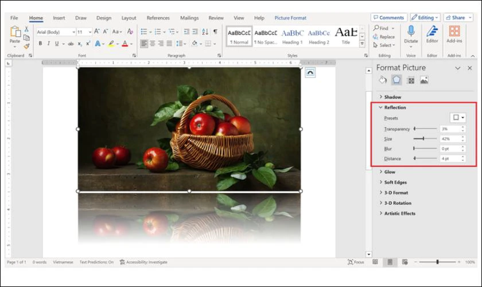Show paragraph marks
Screen dimensions: 482x287
pyautogui.click(x=216, y=32)
